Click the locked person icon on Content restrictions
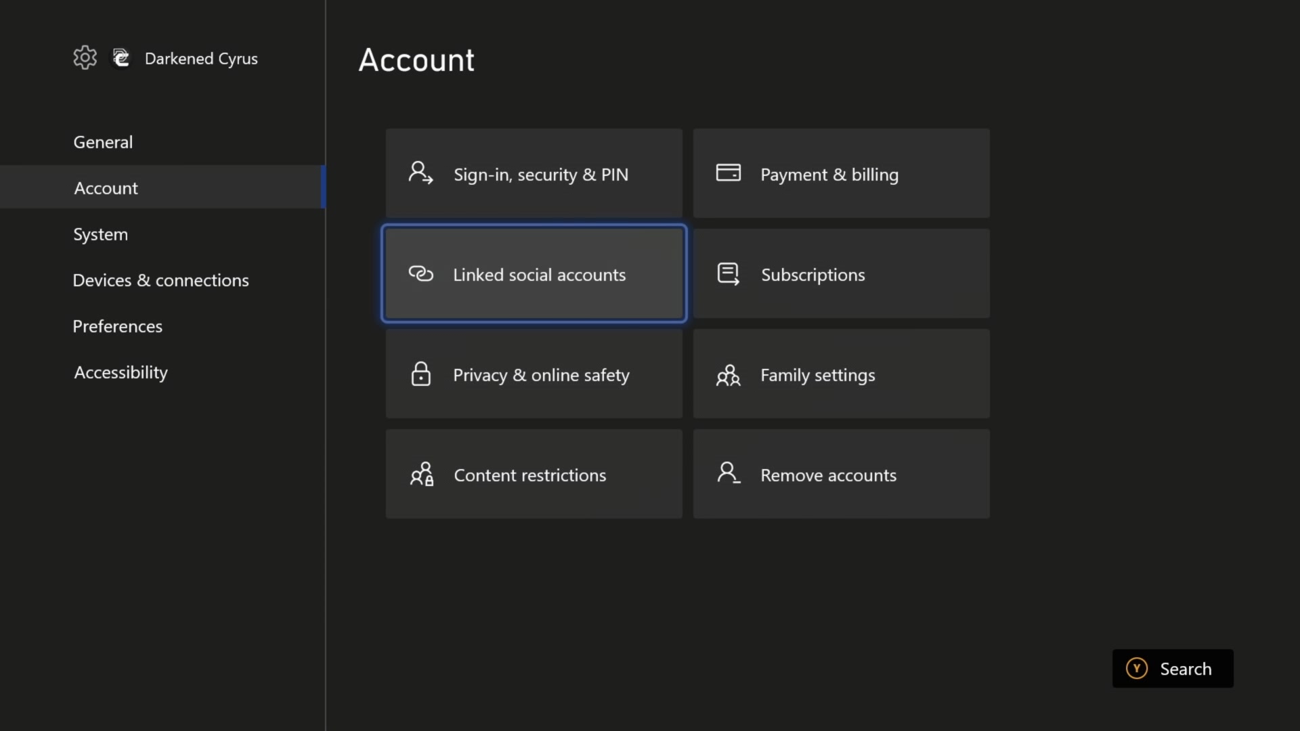Viewport: 1300px width, 731px height. click(x=421, y=474)
